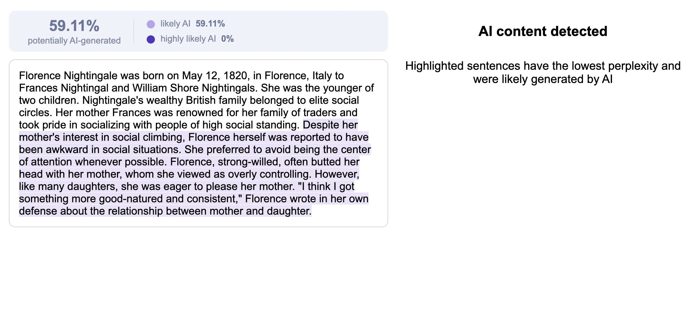692x332 pixels.
Task: Click the 'AI content detected' heading
Action: [543, 31]
